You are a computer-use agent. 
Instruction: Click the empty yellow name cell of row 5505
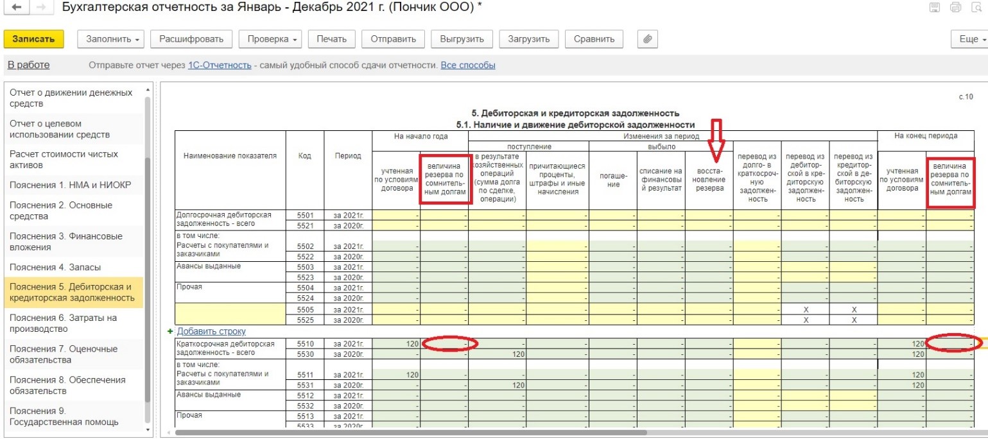click(x=231, y=314)
